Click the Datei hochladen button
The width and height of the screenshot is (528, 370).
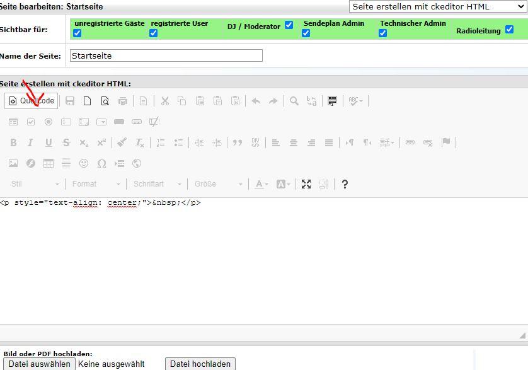pyautogui.click(x=200, y=364)
